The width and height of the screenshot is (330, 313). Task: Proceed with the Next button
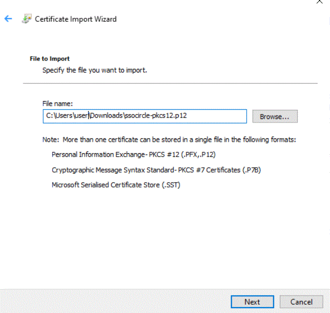pyautogui.click(x=253, y=302)
